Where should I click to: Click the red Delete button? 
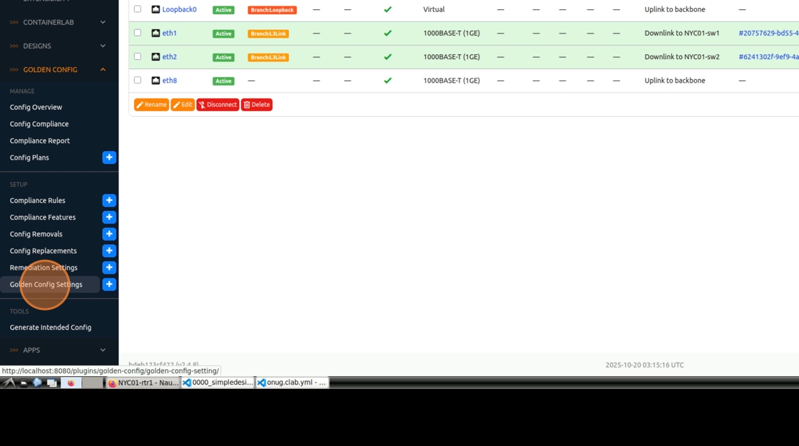[257, 104]
